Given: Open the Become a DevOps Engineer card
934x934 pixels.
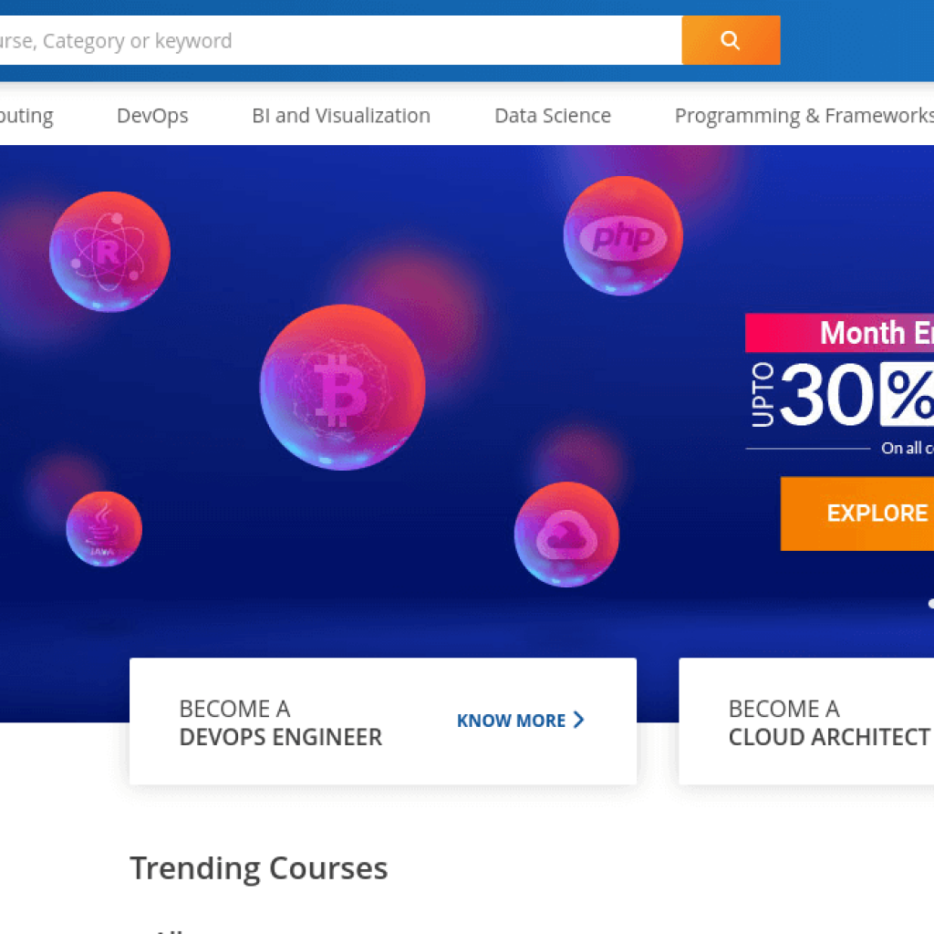Looking at the screenshot, I should click(x=281, y=722).
